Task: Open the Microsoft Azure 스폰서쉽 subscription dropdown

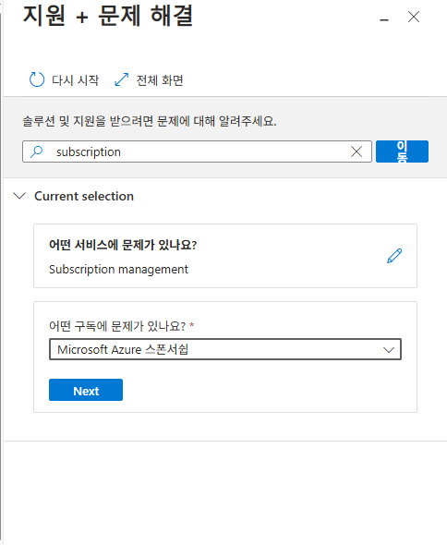Action: pos(225,349)
